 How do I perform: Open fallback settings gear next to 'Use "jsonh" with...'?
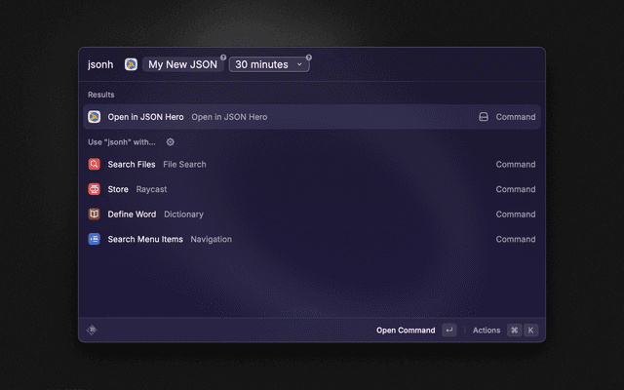point(170,142)
